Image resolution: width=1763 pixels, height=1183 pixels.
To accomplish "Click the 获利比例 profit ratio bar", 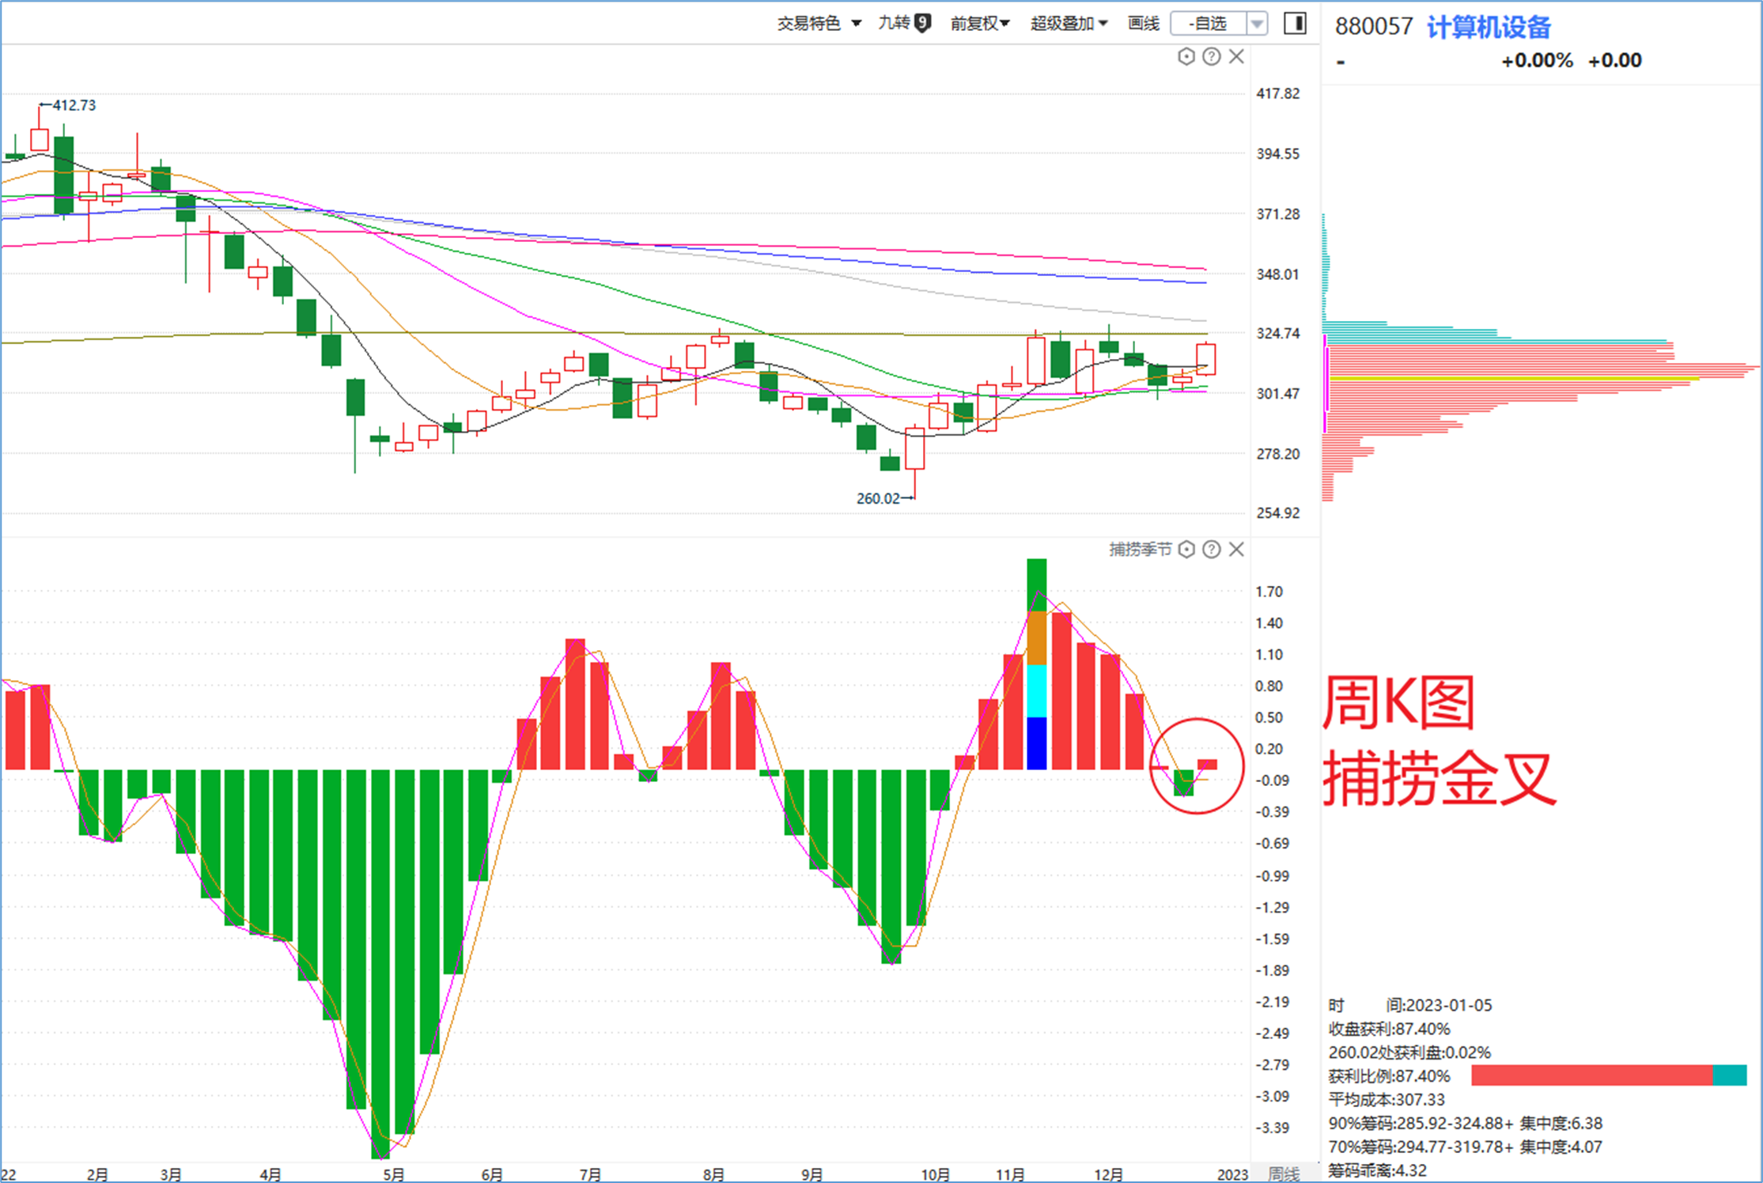I will [x=1609, y=1075].
